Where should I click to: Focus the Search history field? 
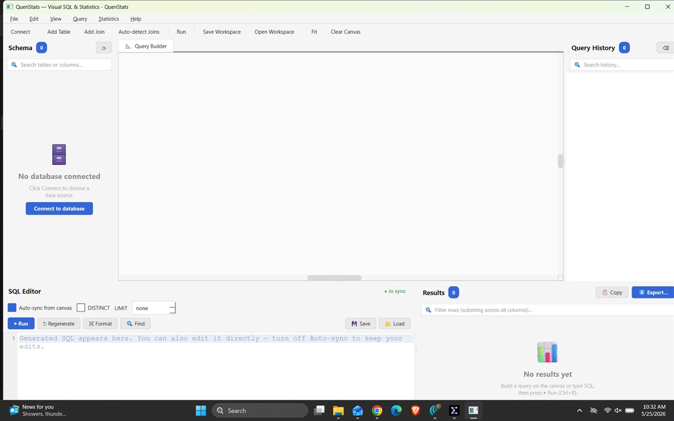[x=622, y=64]
